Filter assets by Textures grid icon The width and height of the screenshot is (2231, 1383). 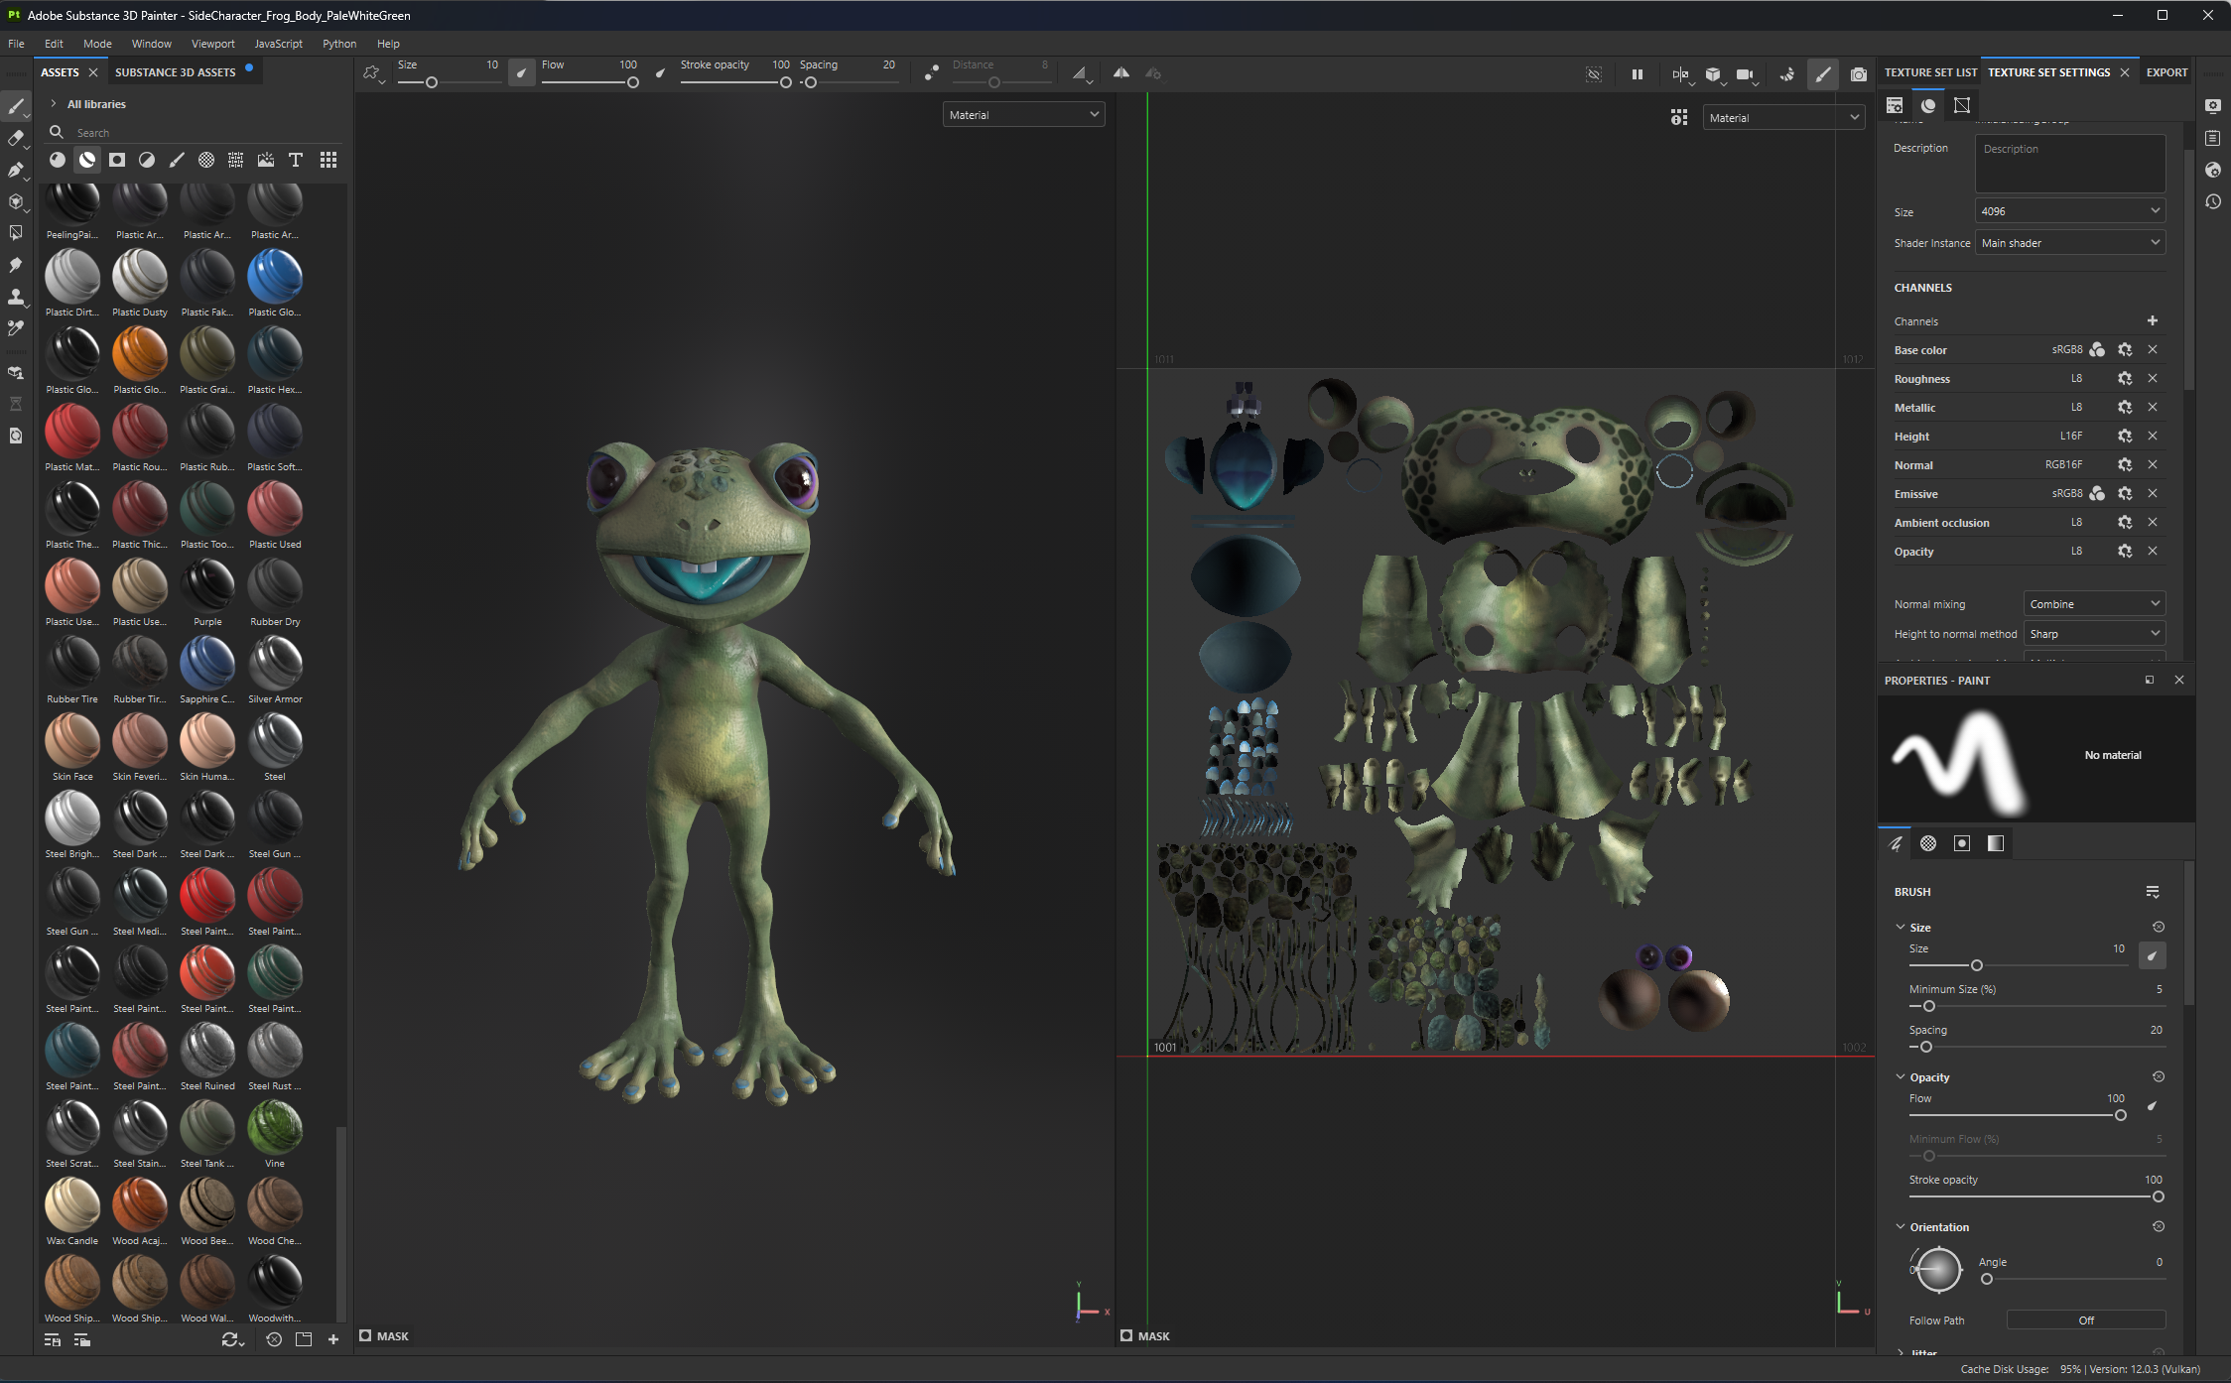coord(236,160)
